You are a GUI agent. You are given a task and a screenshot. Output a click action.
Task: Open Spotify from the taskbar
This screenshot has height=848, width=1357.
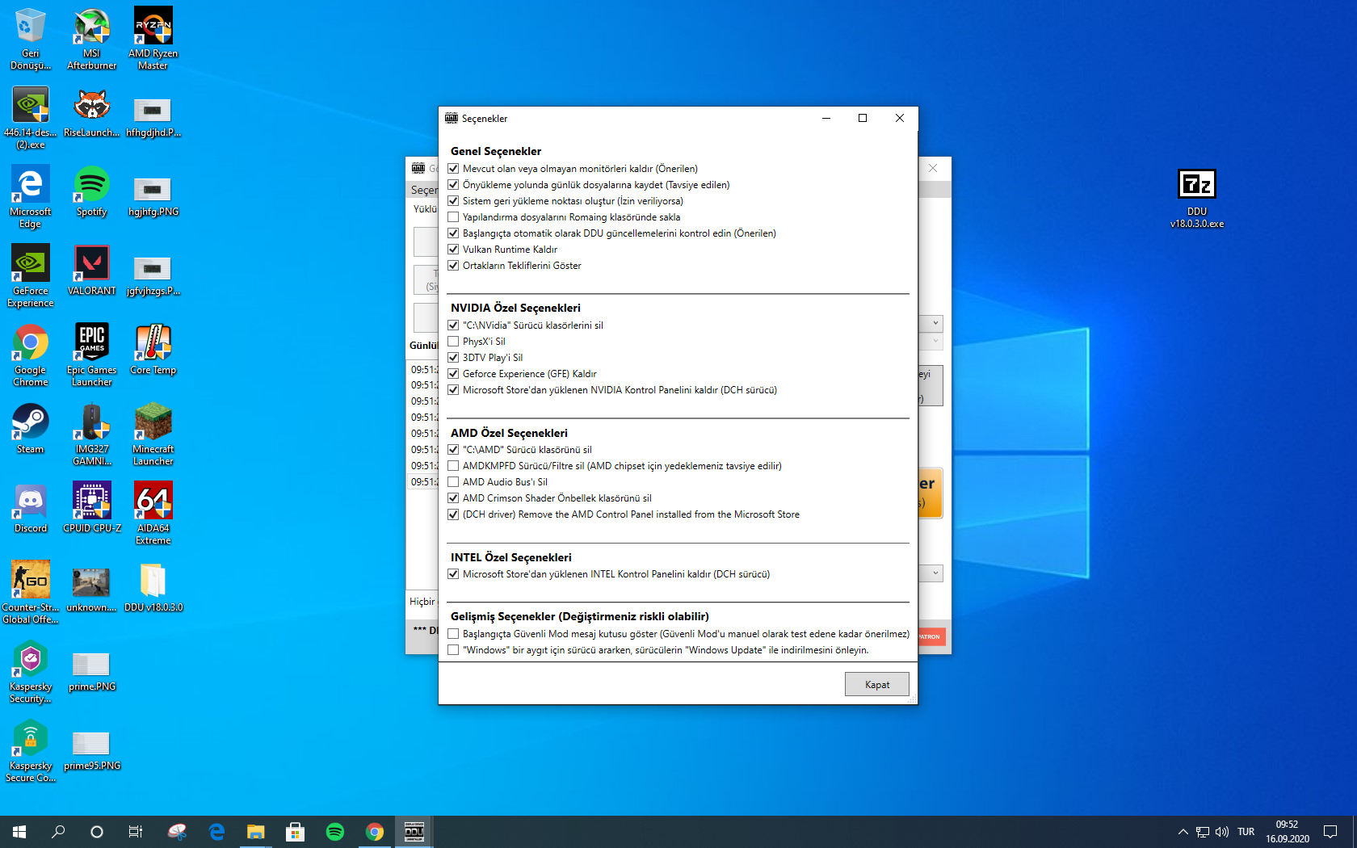(x=335, y=832)
